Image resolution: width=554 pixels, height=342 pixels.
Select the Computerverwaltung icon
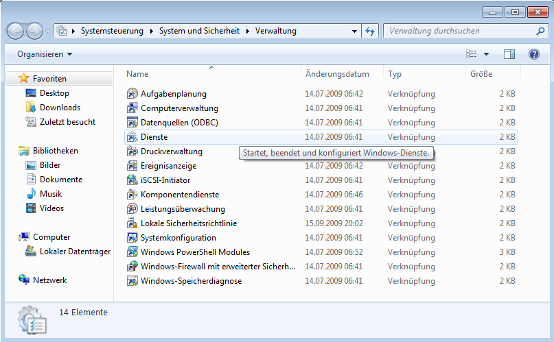tap(133, 108)
